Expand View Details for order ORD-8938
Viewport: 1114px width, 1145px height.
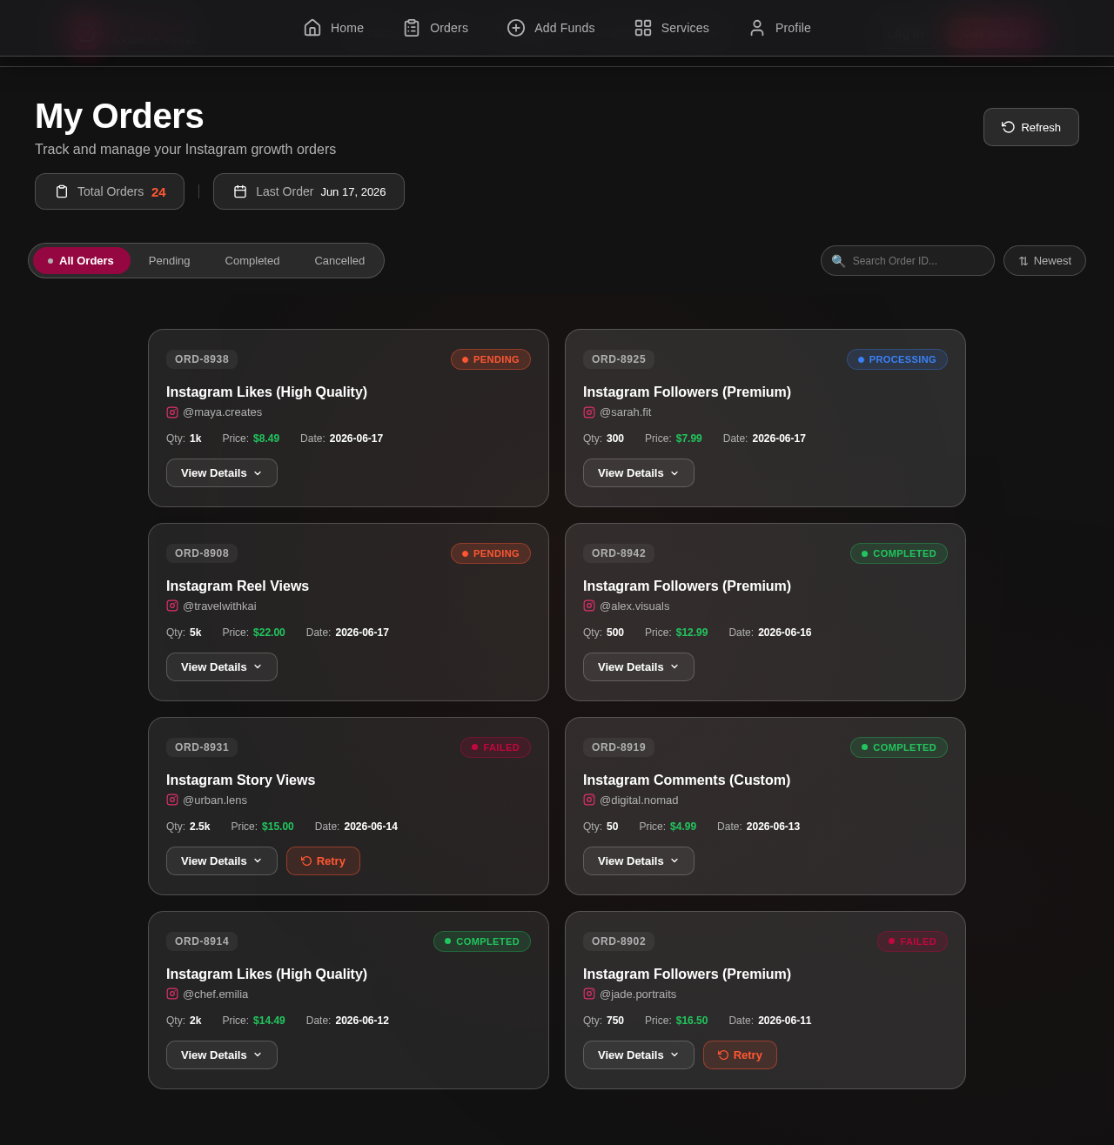tap(222, 473)
